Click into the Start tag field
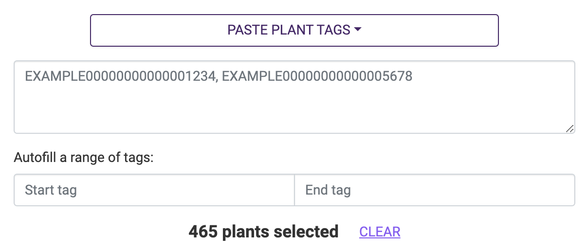The height and width of the screenshot is (252, 587). (x=154, y=190)
